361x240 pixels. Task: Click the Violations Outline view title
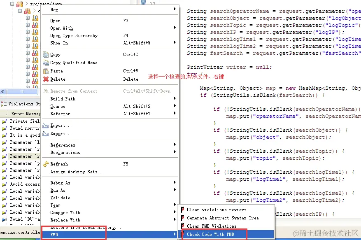coord(24,104)
